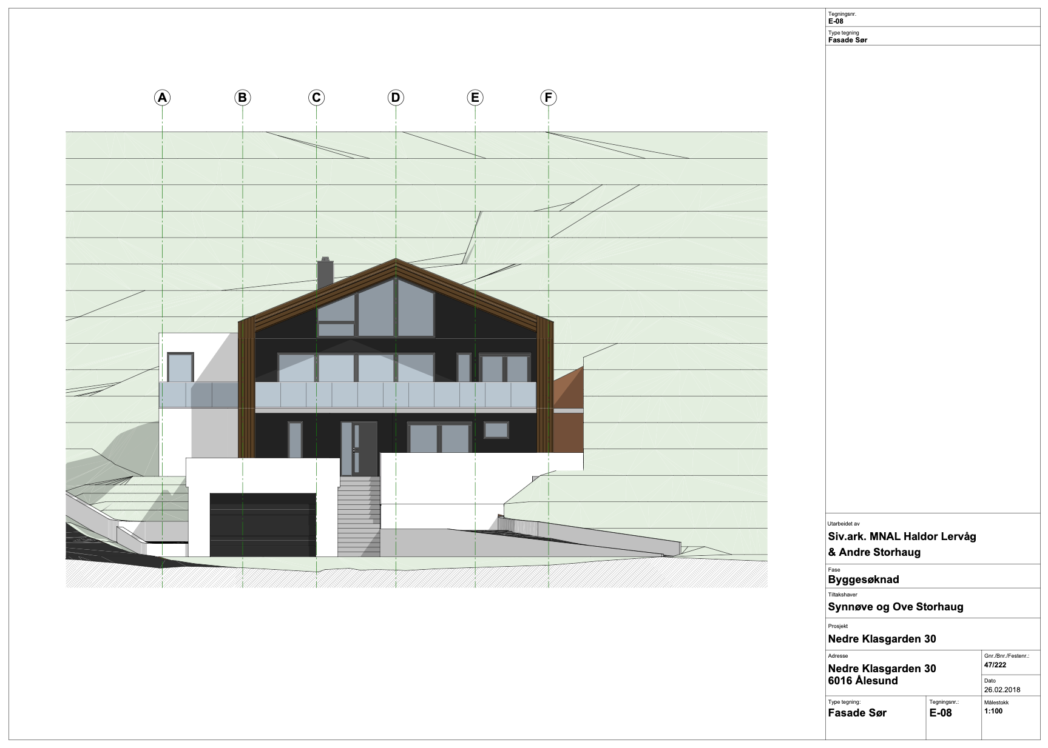Click the architect name Siv.ark. MNAL Haldor Lervåg
Image resolution: width=1048 pixels, height=748 pixels.
[902, 536]
